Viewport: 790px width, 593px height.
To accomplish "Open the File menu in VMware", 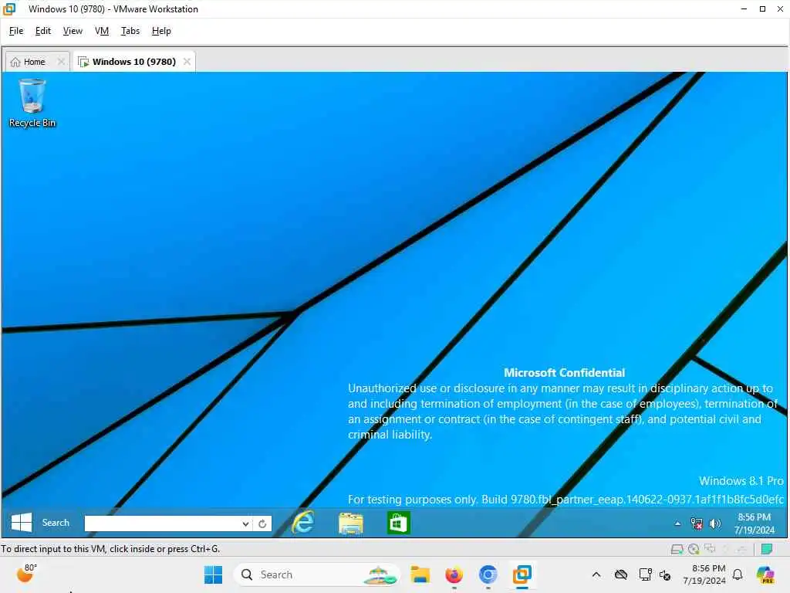I will point(16,31).
